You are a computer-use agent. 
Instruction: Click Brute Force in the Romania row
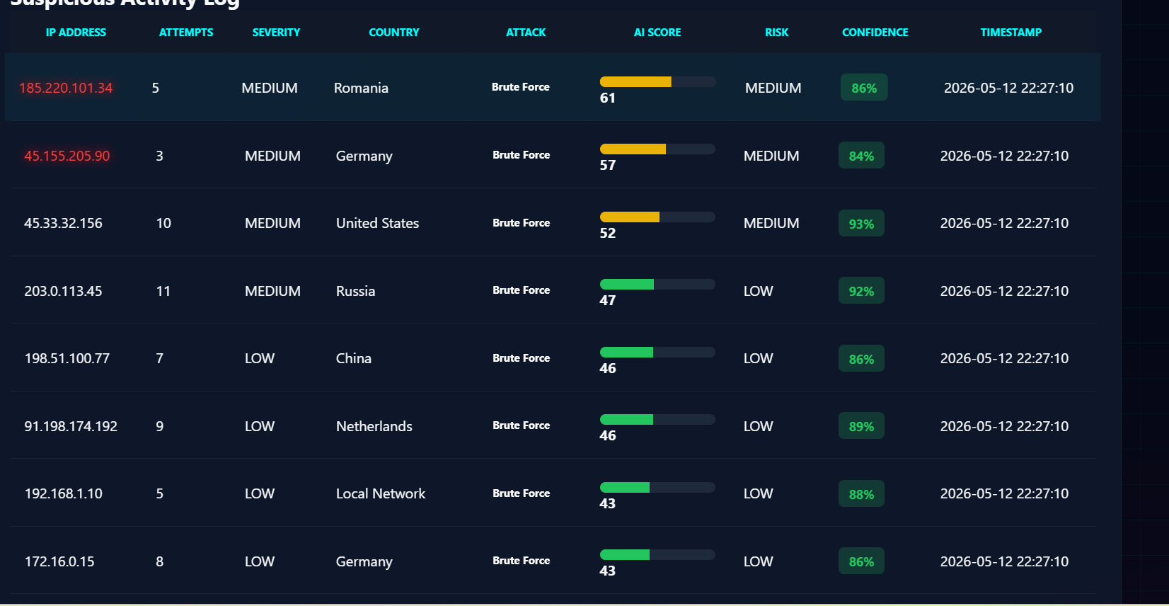click(x=520, y=87)
